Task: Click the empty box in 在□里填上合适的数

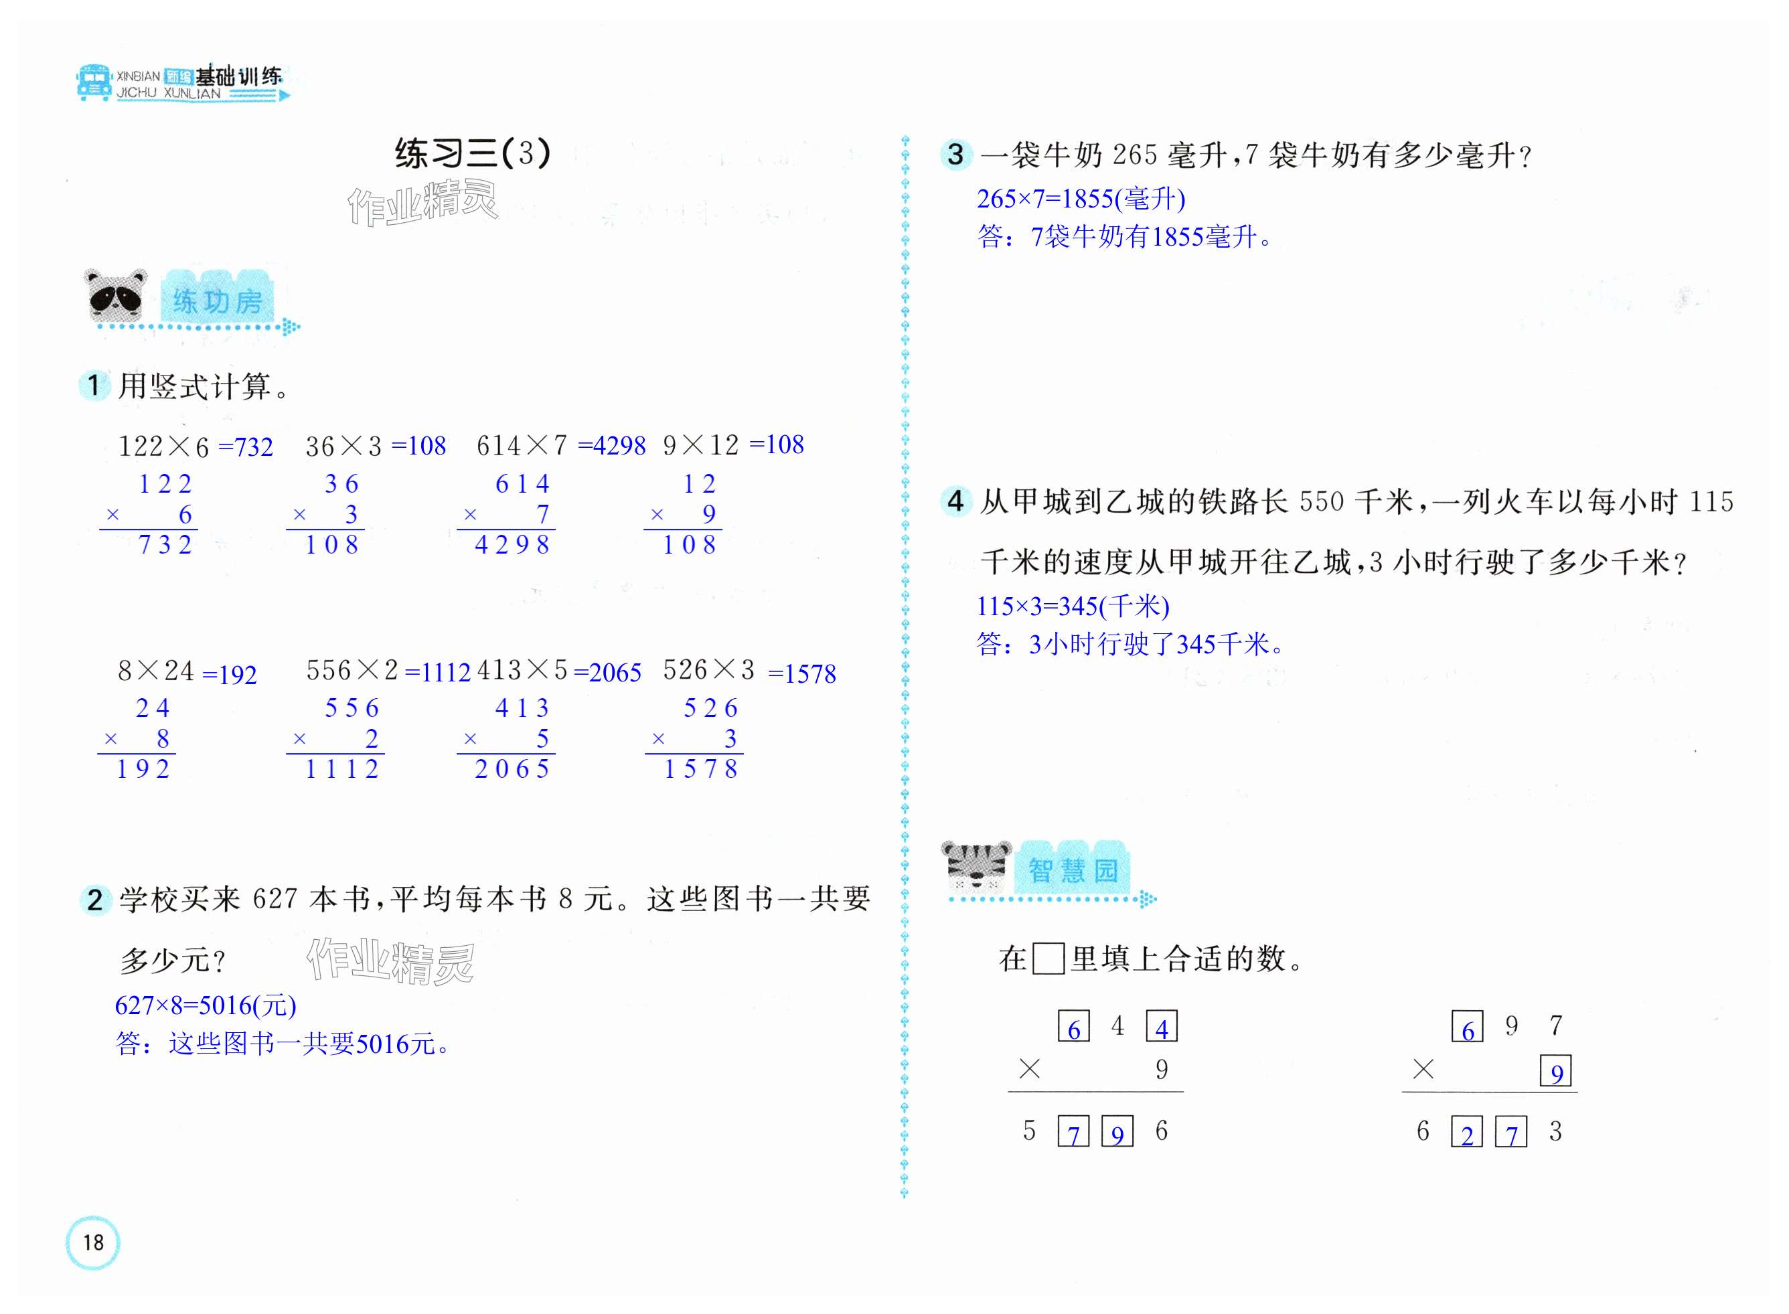Action: coord(1048,959)
